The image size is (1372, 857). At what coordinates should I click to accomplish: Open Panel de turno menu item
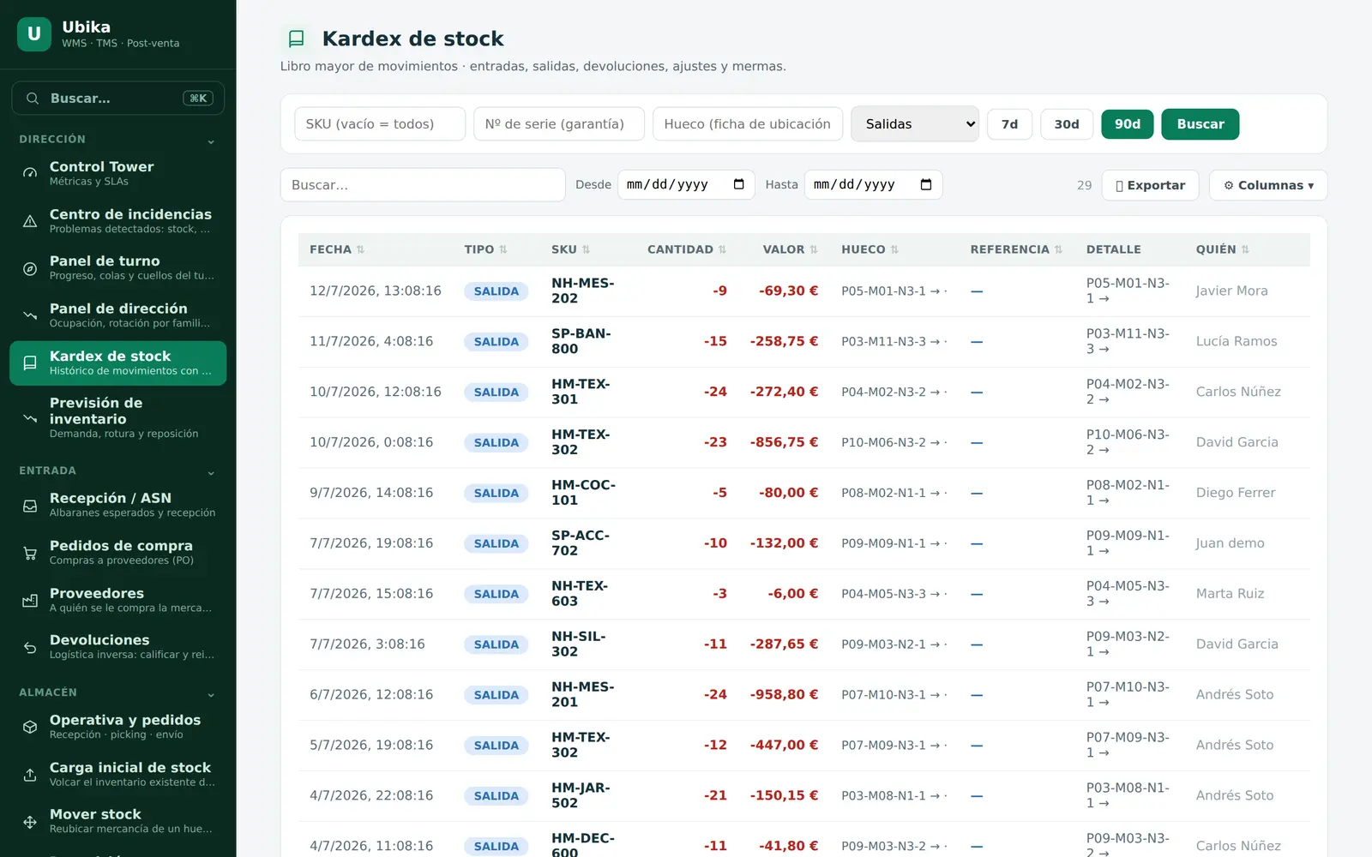[x=118, y=268]
